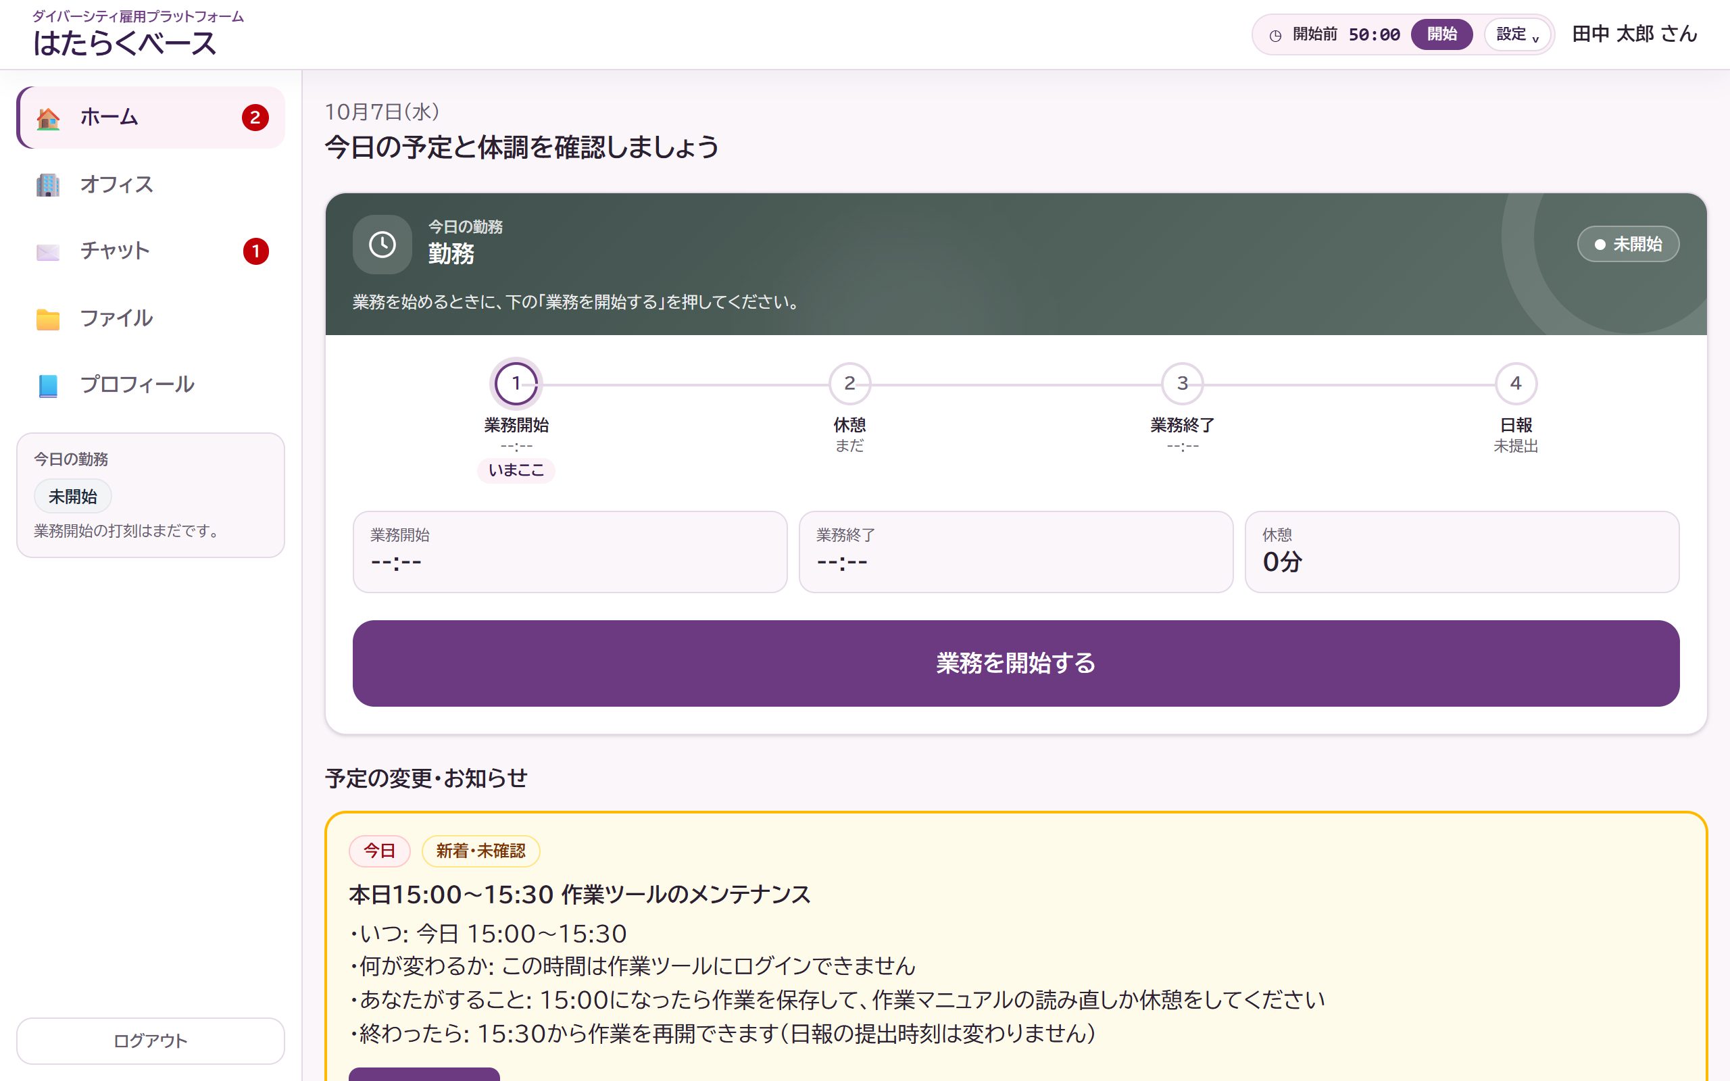This screenshot has height=1081, width=1730.
Task: Click the office building icon beside オフィス
Action: pyautogui.click(x=48, y=184)
